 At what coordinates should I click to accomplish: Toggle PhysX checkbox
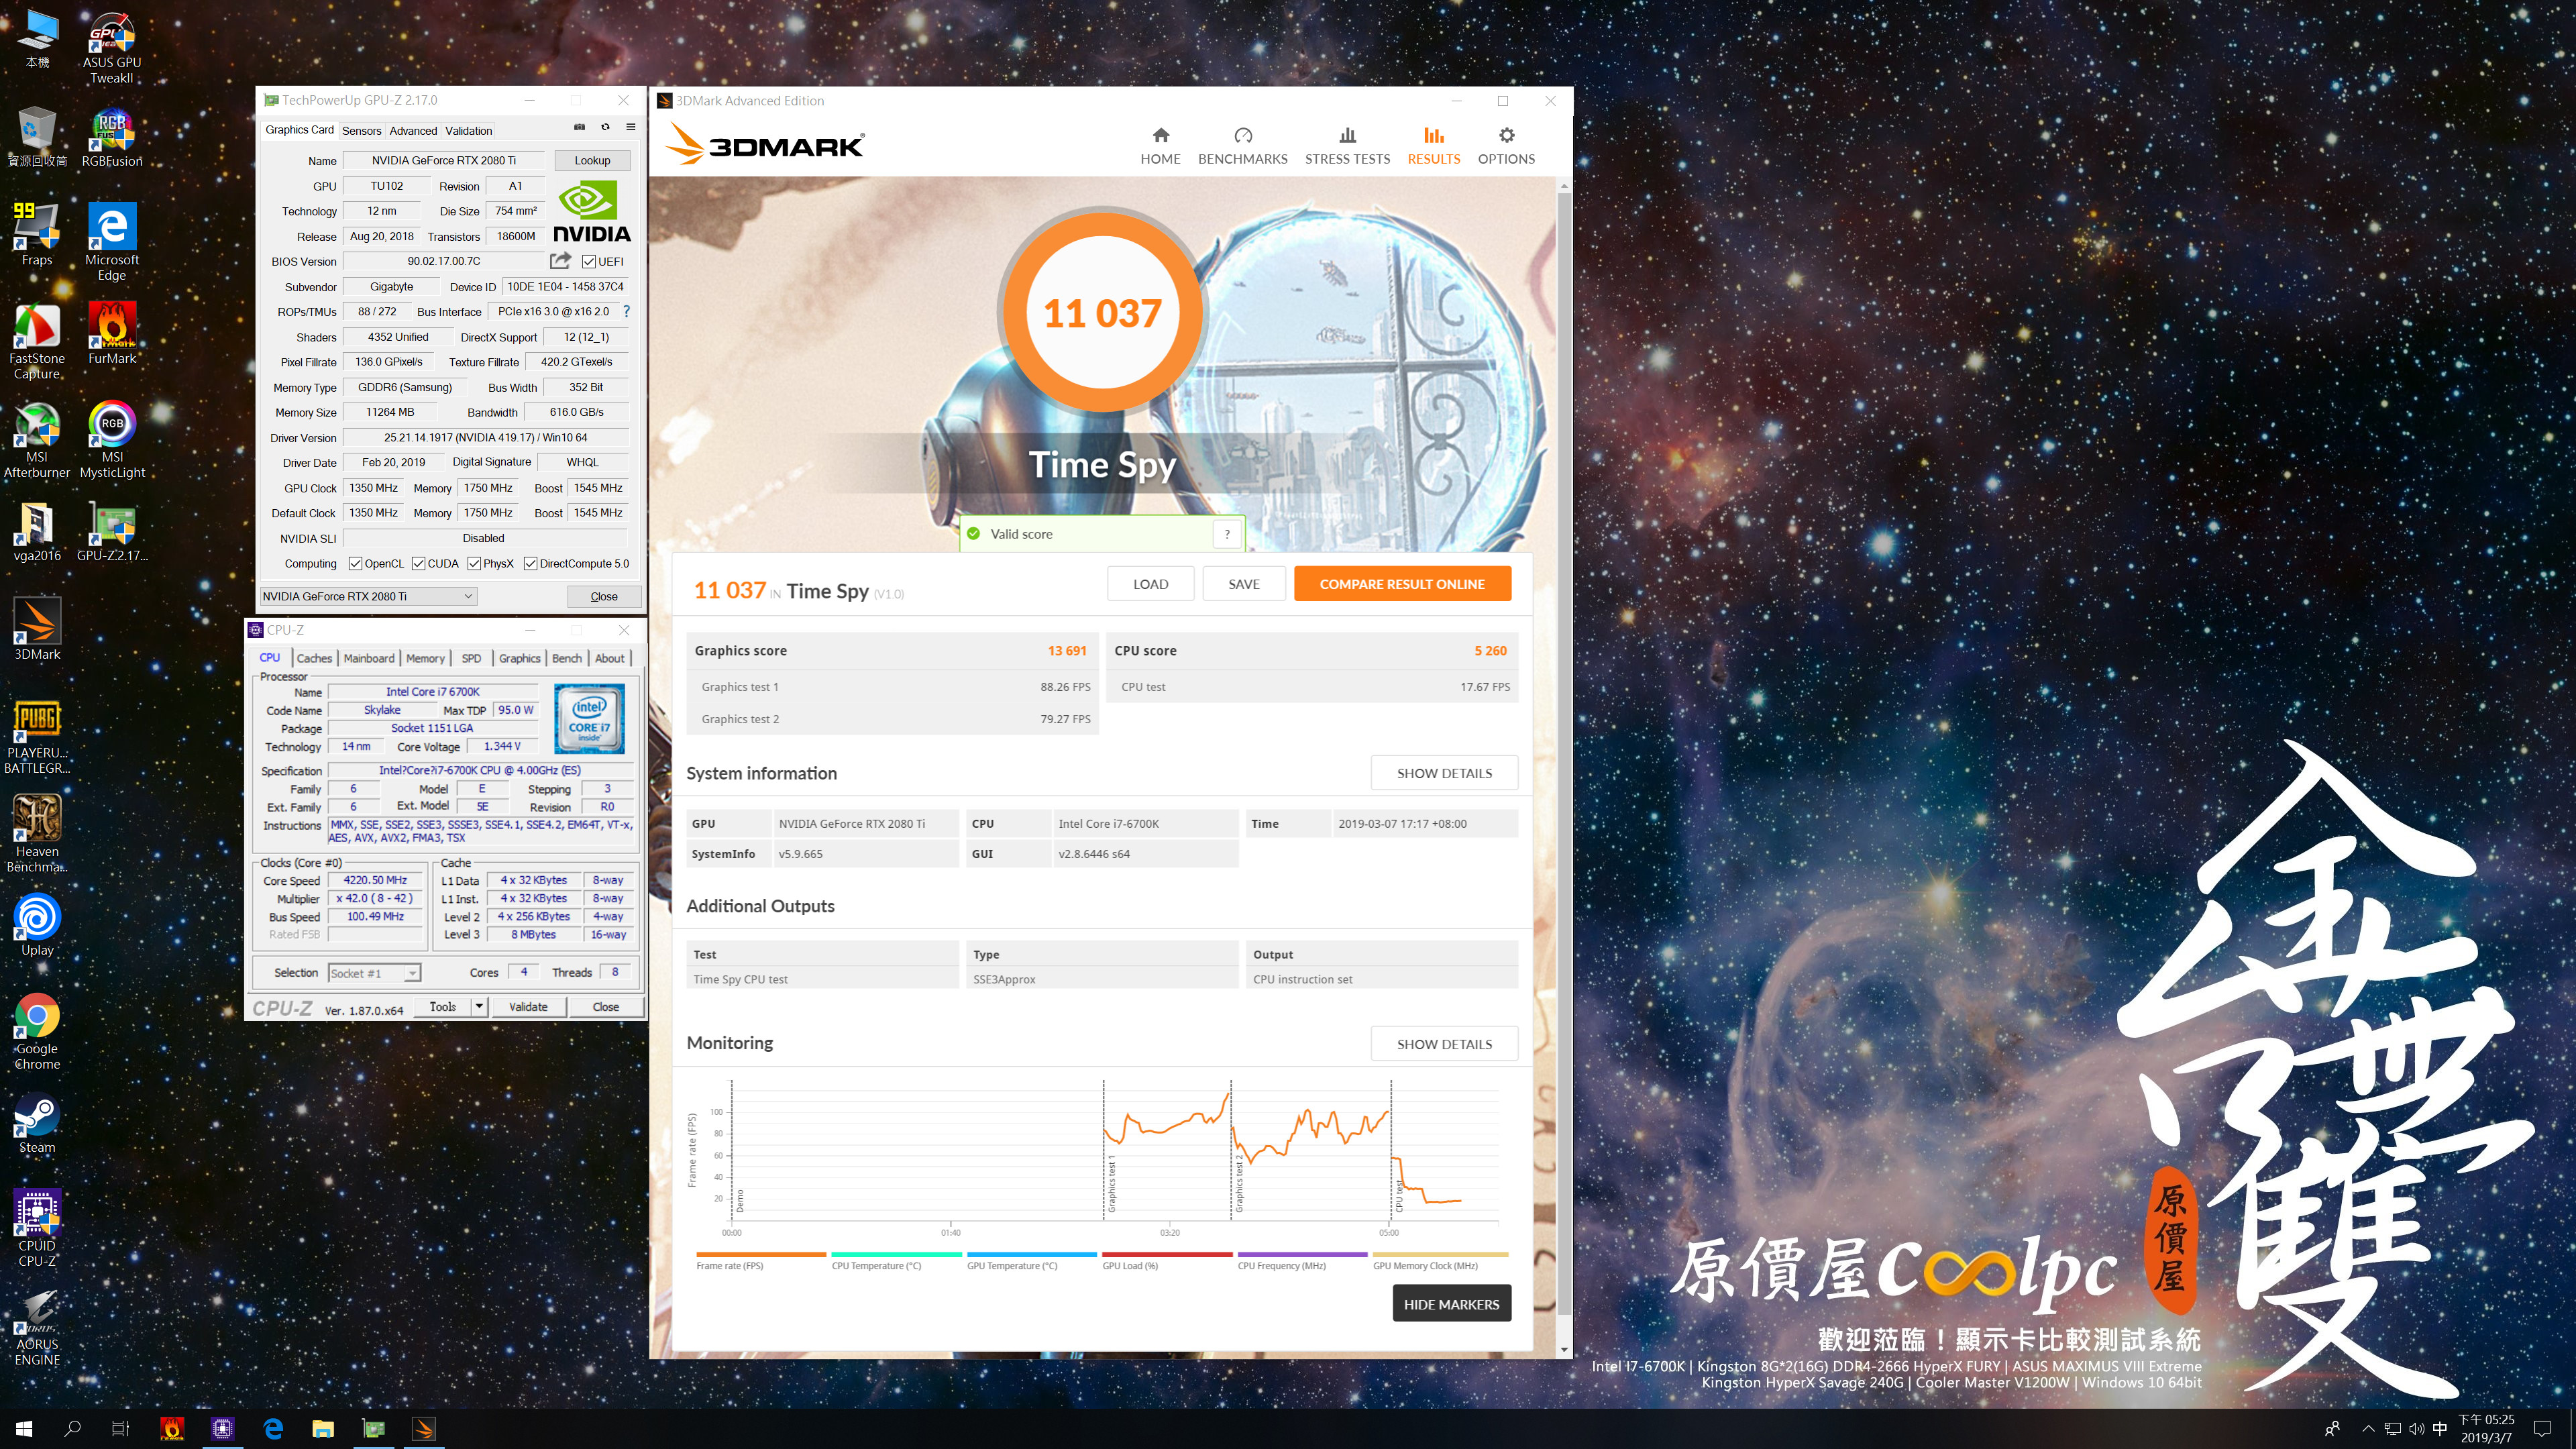point(474,564)
